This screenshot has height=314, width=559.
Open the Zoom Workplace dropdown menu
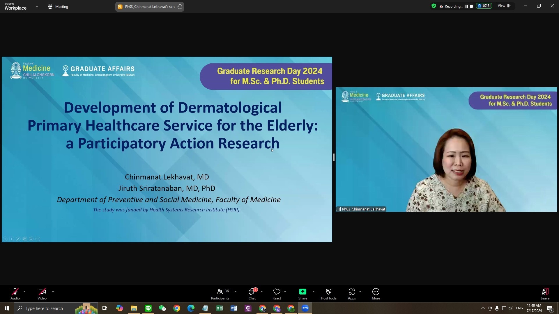click(x=37, y=6)
